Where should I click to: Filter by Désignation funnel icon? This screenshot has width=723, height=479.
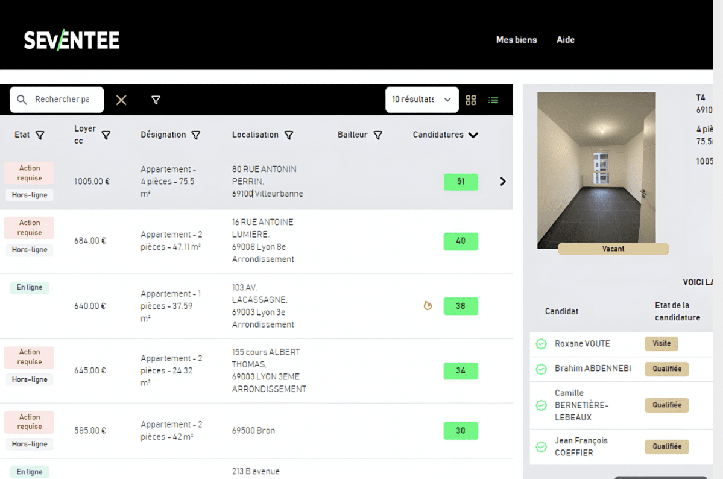[196, 135]
